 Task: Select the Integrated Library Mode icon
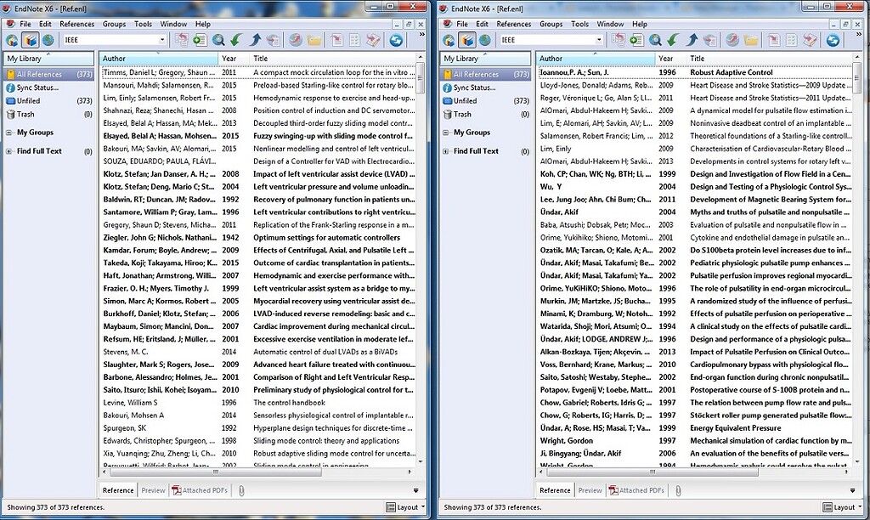pos(11,40)
